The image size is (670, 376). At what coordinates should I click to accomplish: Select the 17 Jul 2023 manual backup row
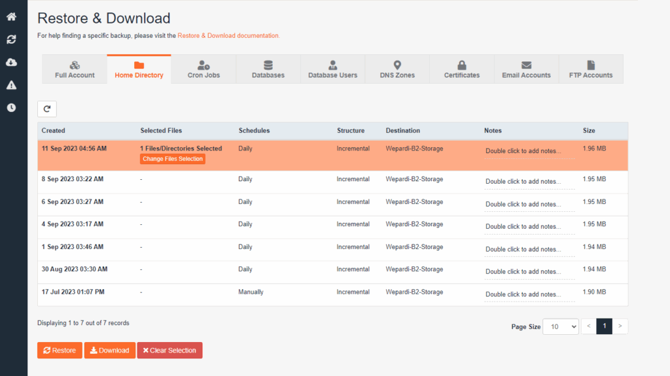tap(73, 292)
